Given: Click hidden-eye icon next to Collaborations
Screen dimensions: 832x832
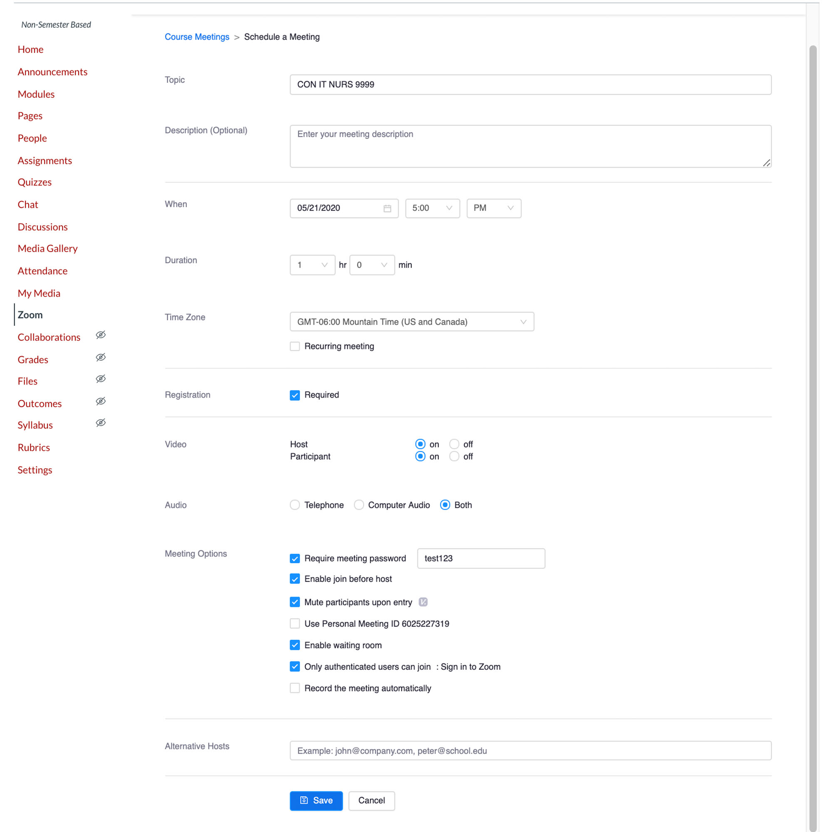Looking at the screenshot, I should point(101,335).
